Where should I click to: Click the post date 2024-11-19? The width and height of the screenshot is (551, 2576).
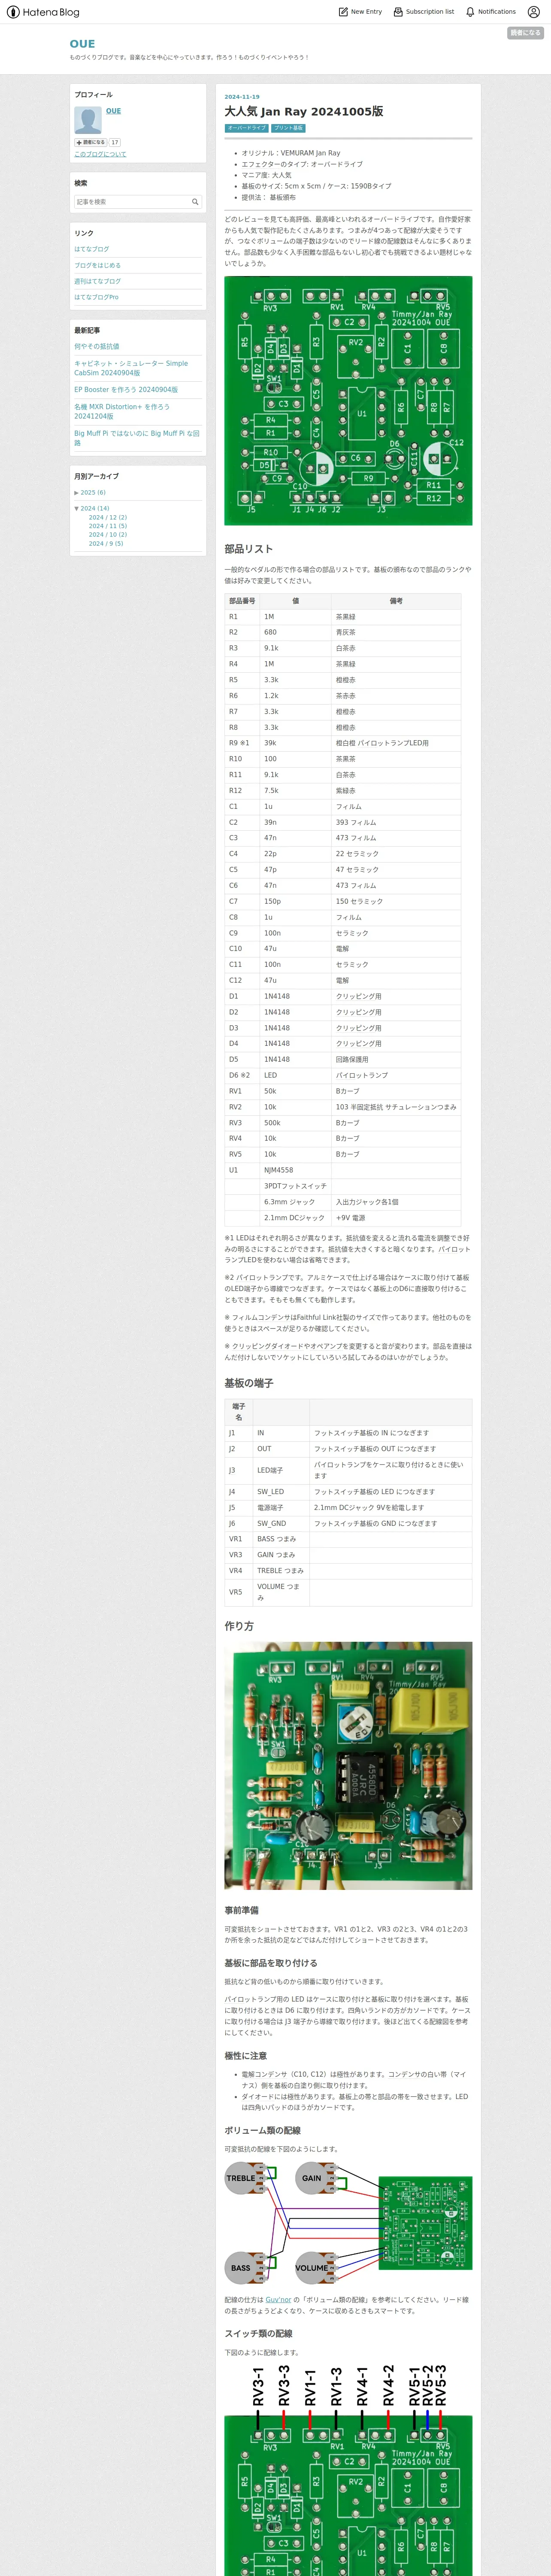242,97
